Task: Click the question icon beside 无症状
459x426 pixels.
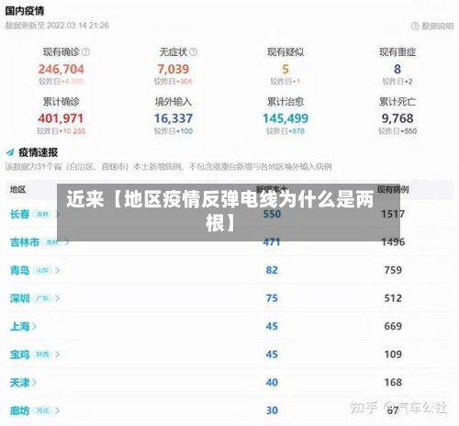Action: click(194, 51)
